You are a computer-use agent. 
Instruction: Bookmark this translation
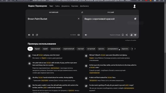pos(123,35)
